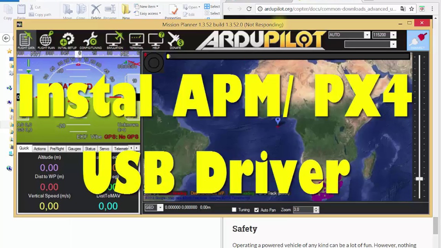The image size is (441, 248).
Task: Switch to the Quick tab
Action: pyautogui.click(x=24, y=148)
